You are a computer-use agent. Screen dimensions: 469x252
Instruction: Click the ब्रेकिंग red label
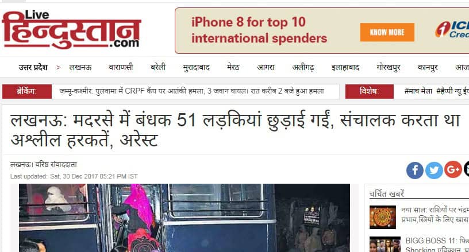click(x=27, y=91)
